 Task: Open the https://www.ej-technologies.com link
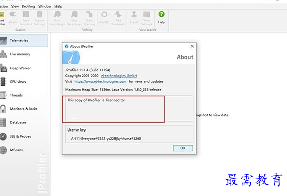click(x=100, y=81)
